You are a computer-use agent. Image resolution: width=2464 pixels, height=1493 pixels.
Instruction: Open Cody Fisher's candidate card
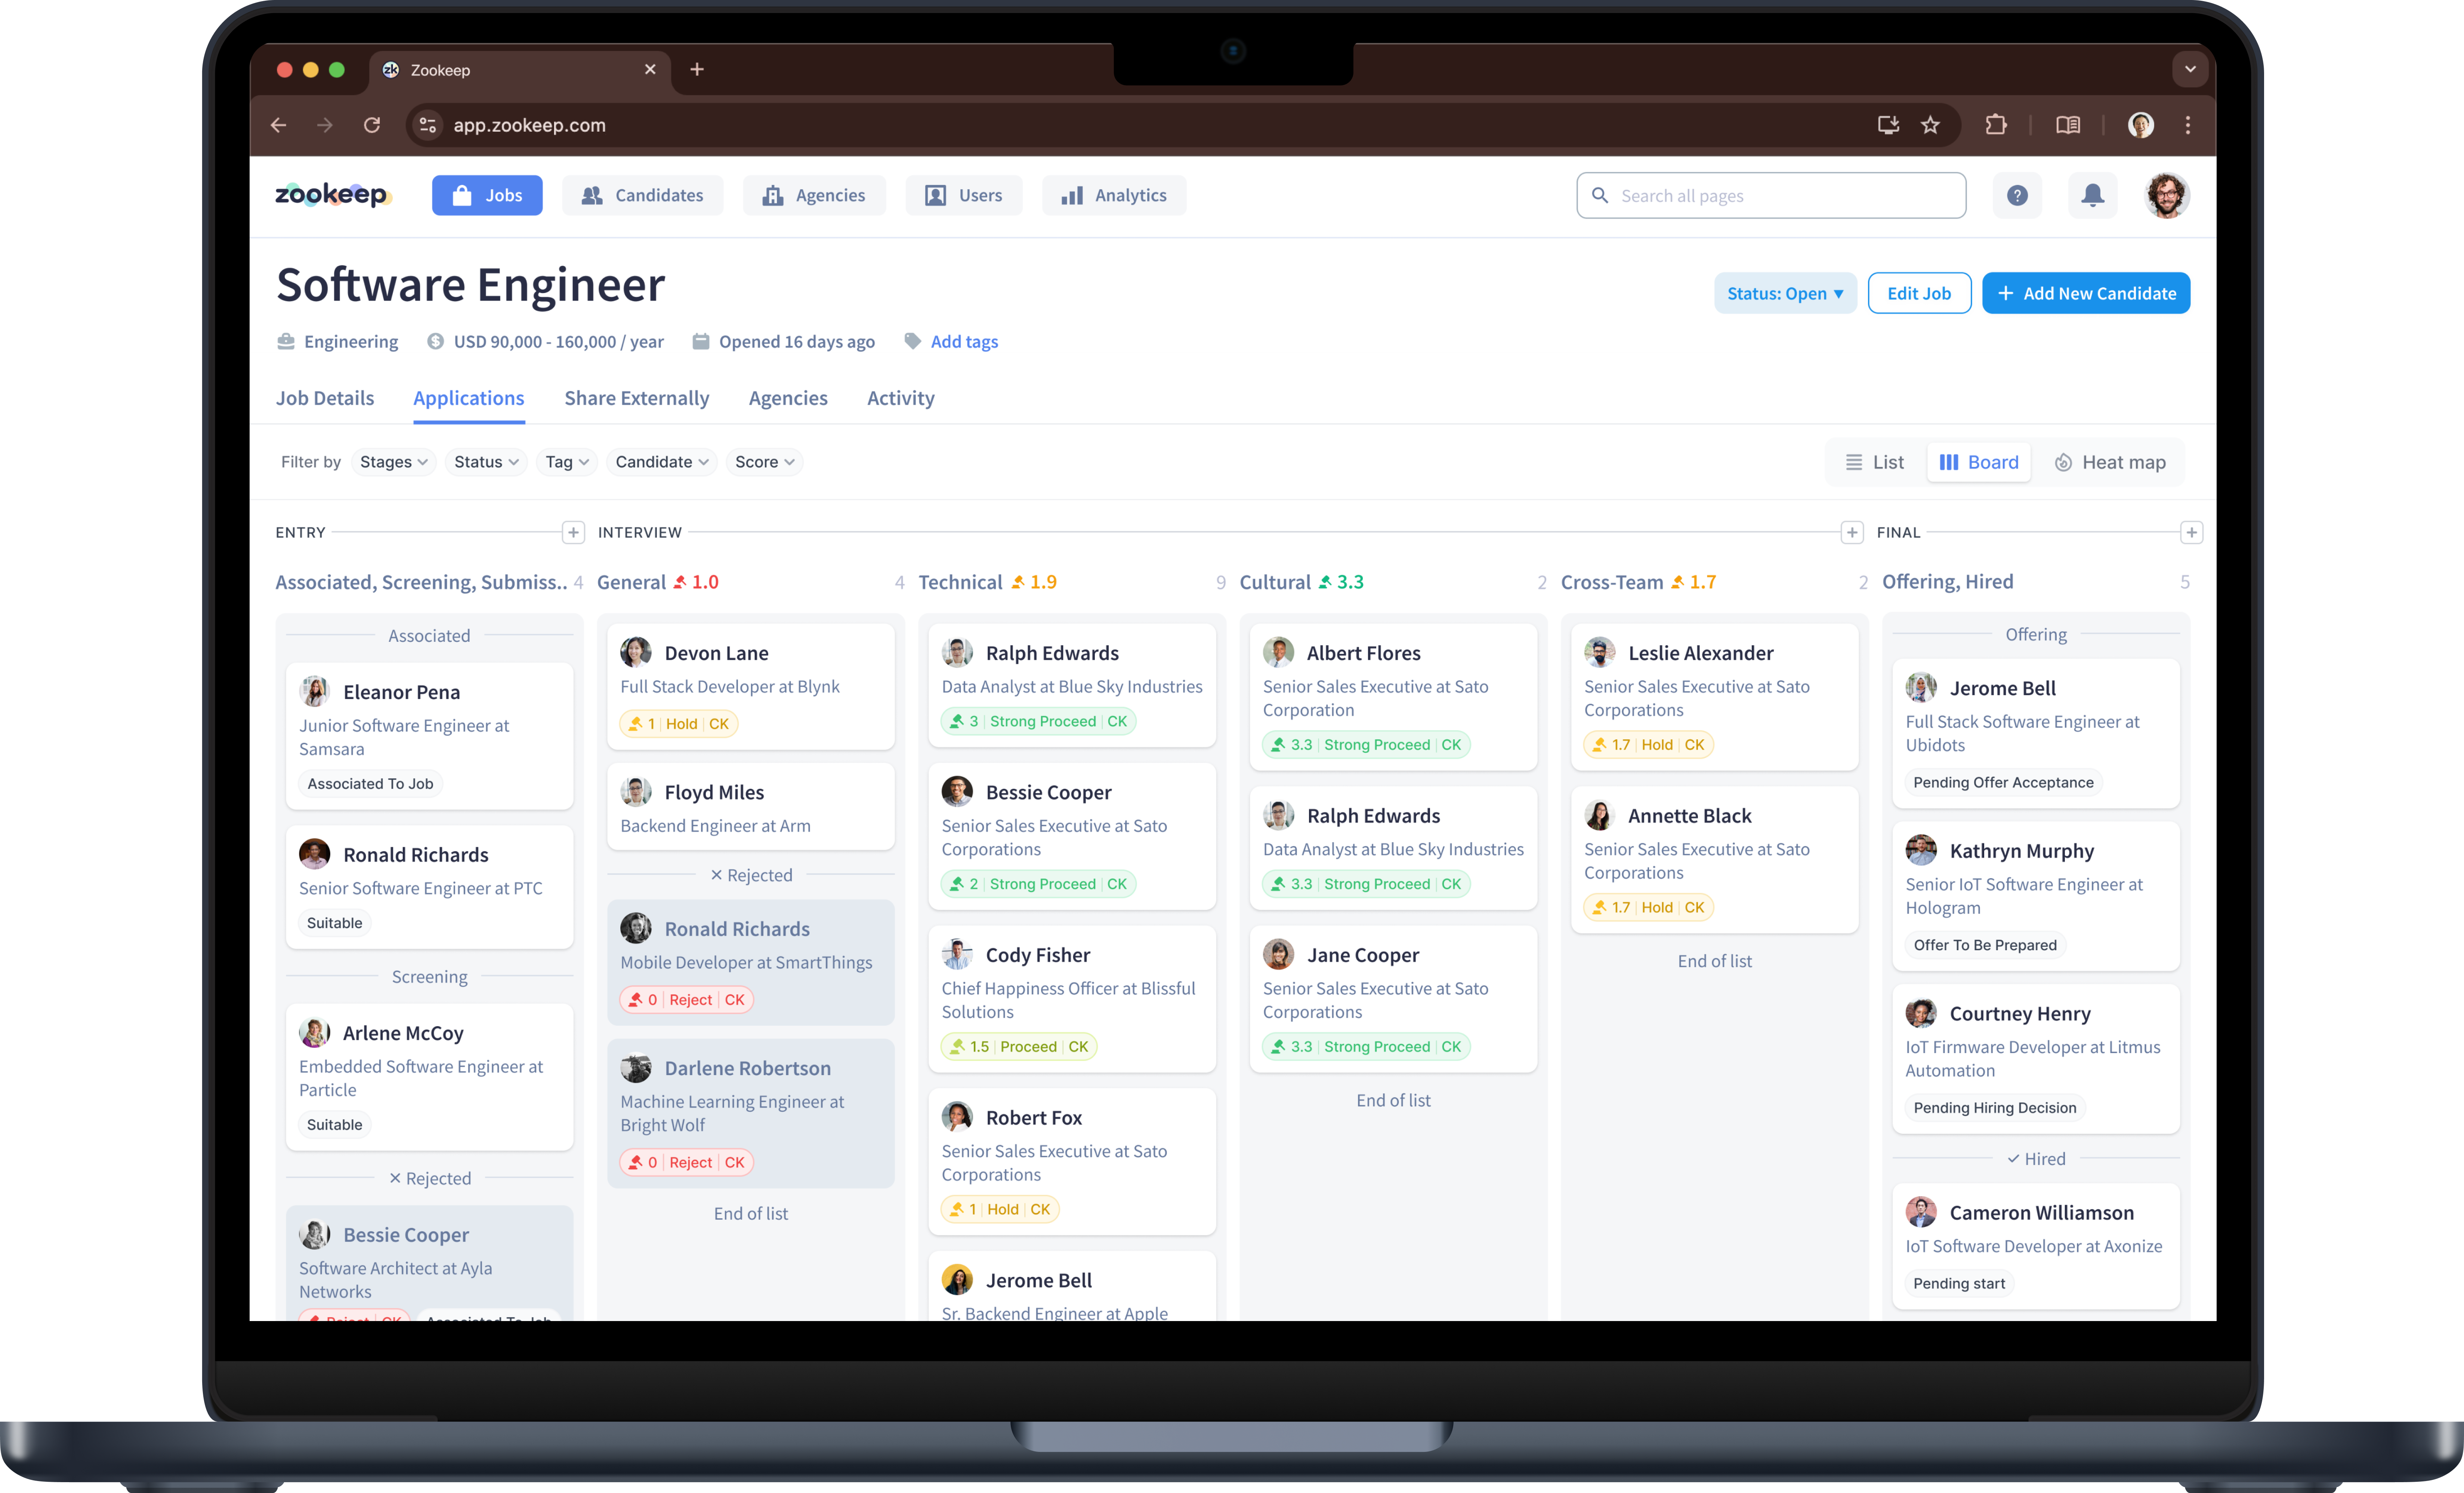(1072, 999)
